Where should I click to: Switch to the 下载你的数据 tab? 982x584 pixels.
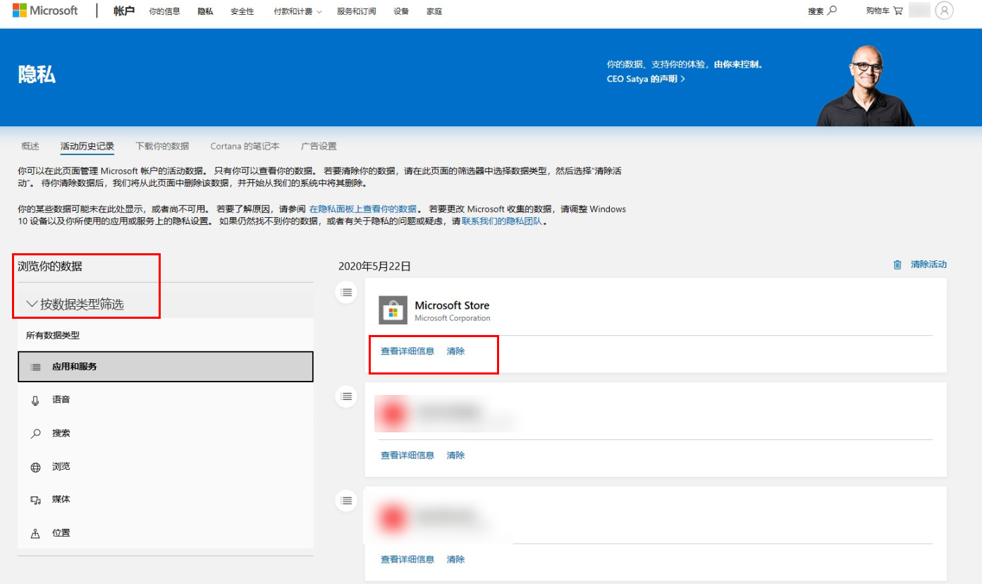point(162,146)
